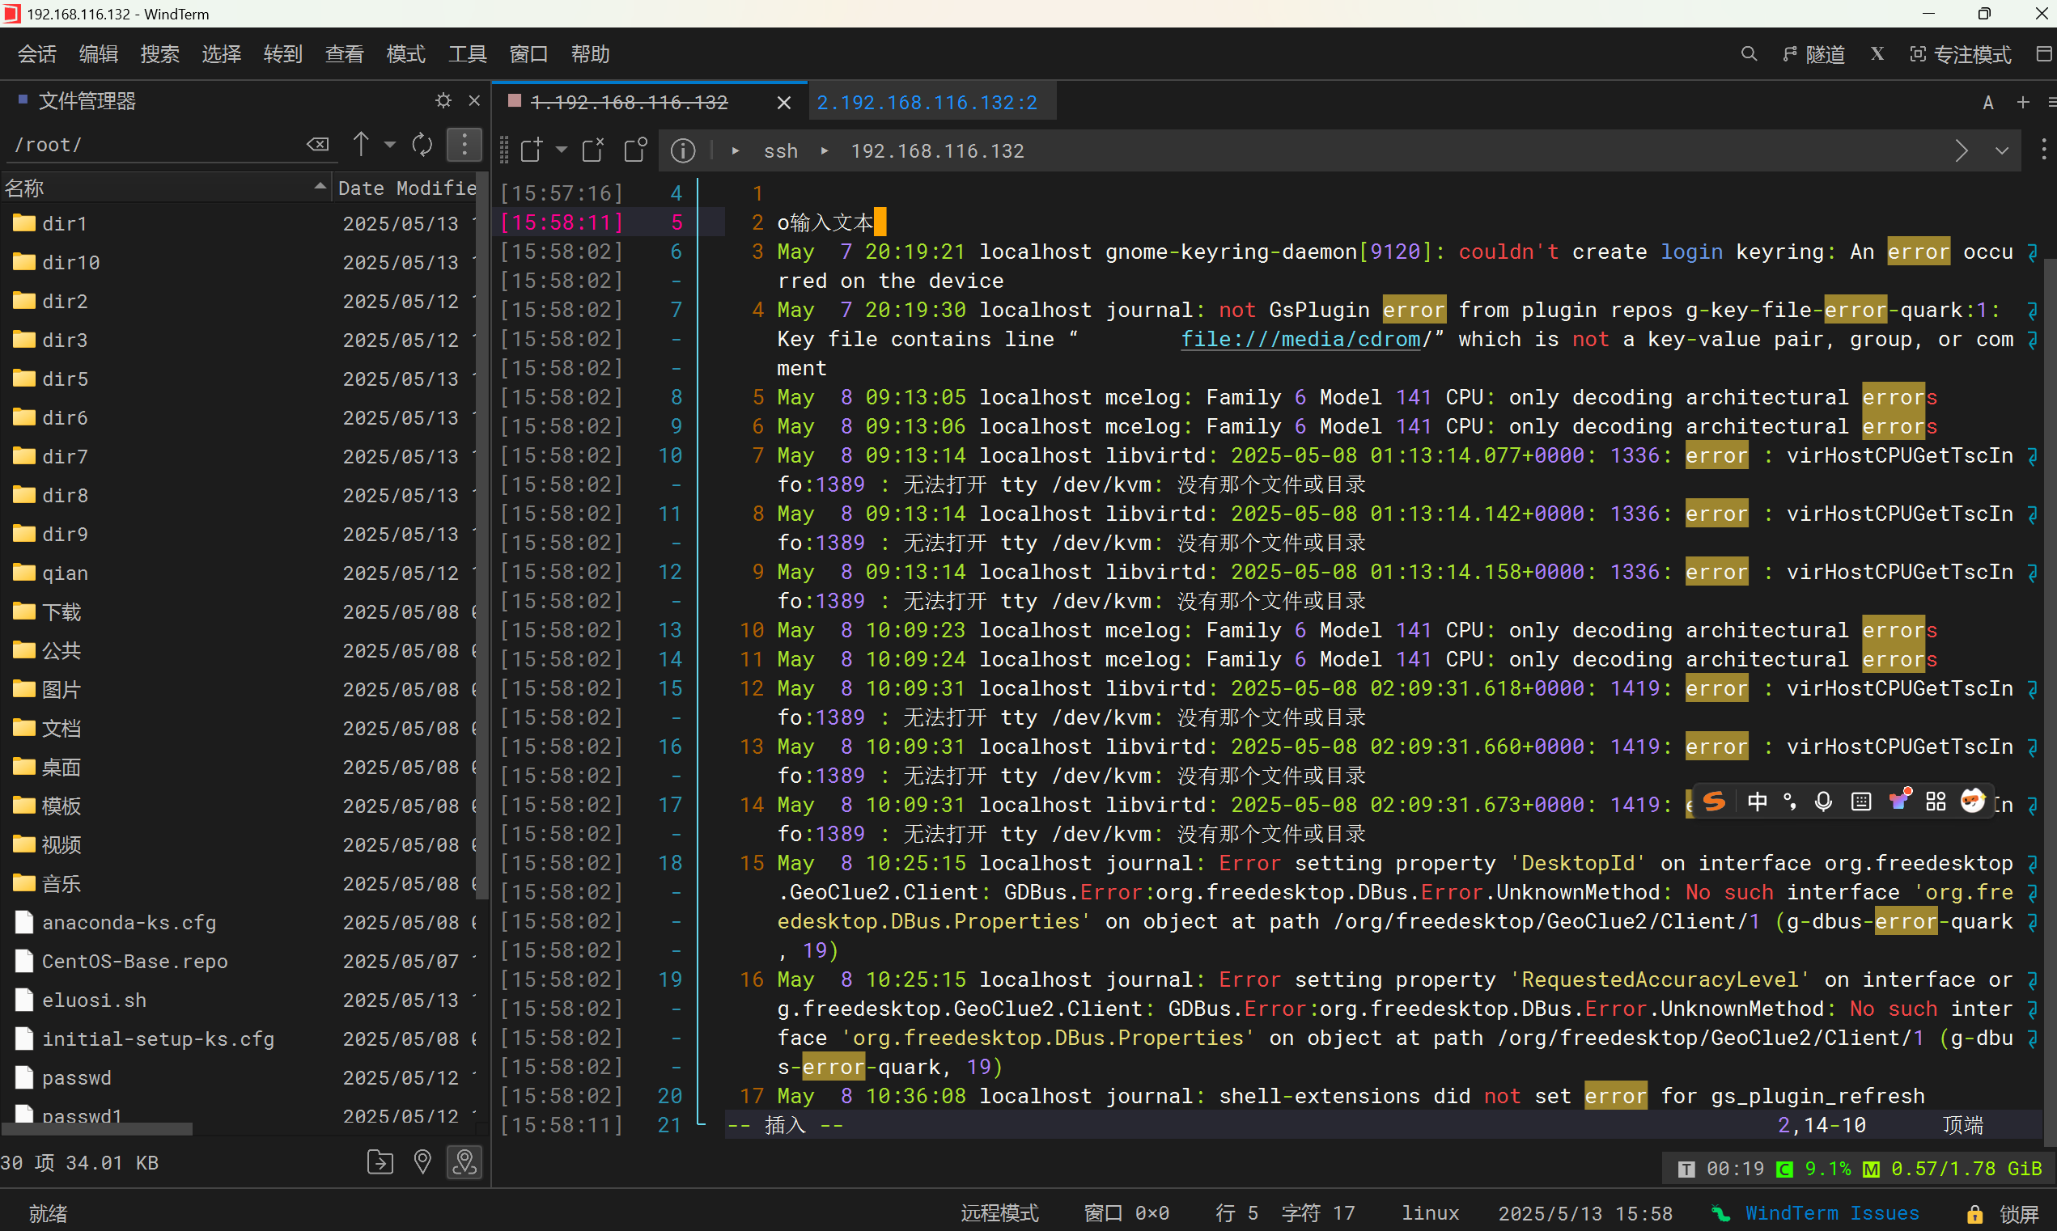Toggle the sync terminal folder map icon
This screenshot has height=1231, width=2057.
[464, 1162]
